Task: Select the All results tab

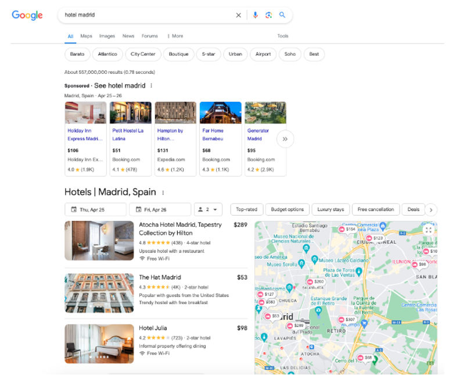Action: [x=70, y=37]
